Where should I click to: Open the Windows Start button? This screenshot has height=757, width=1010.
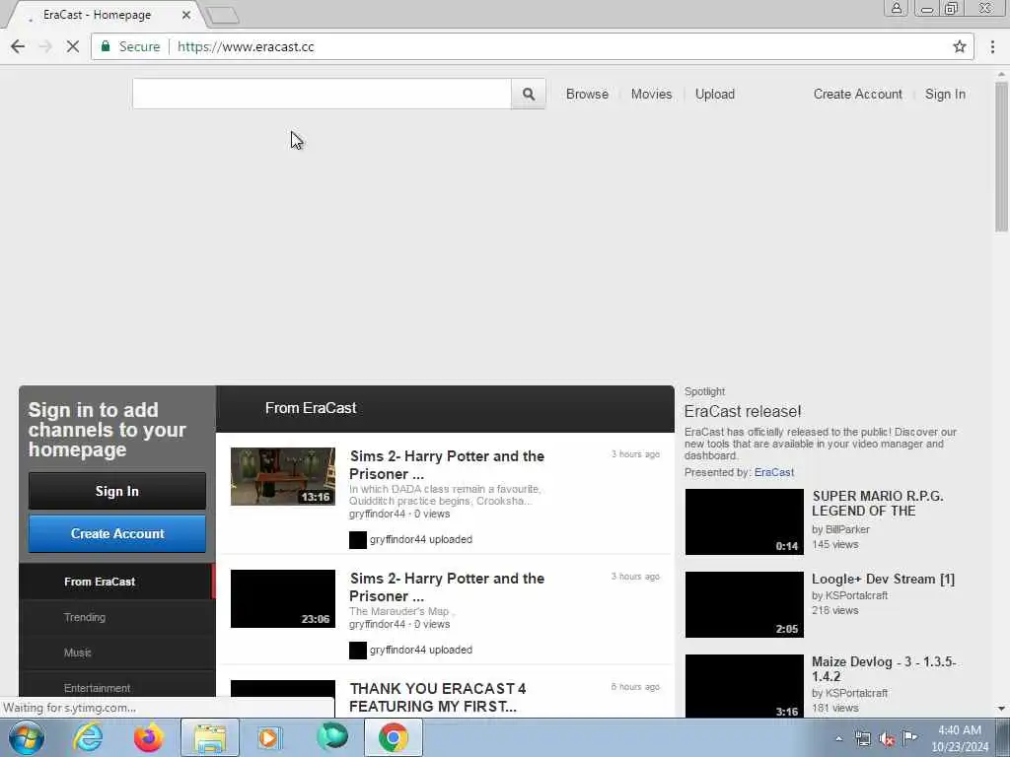[26, 737]
